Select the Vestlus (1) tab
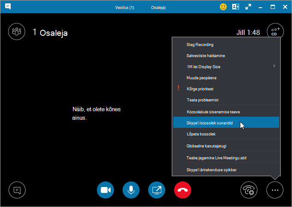Image resolution: width=292 pixels, height=207 pixels. click(125, 8)
